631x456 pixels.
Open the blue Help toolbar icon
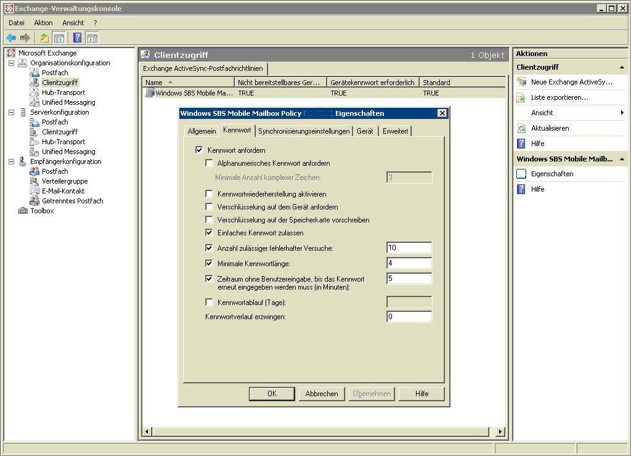click(x=77, y=38)
